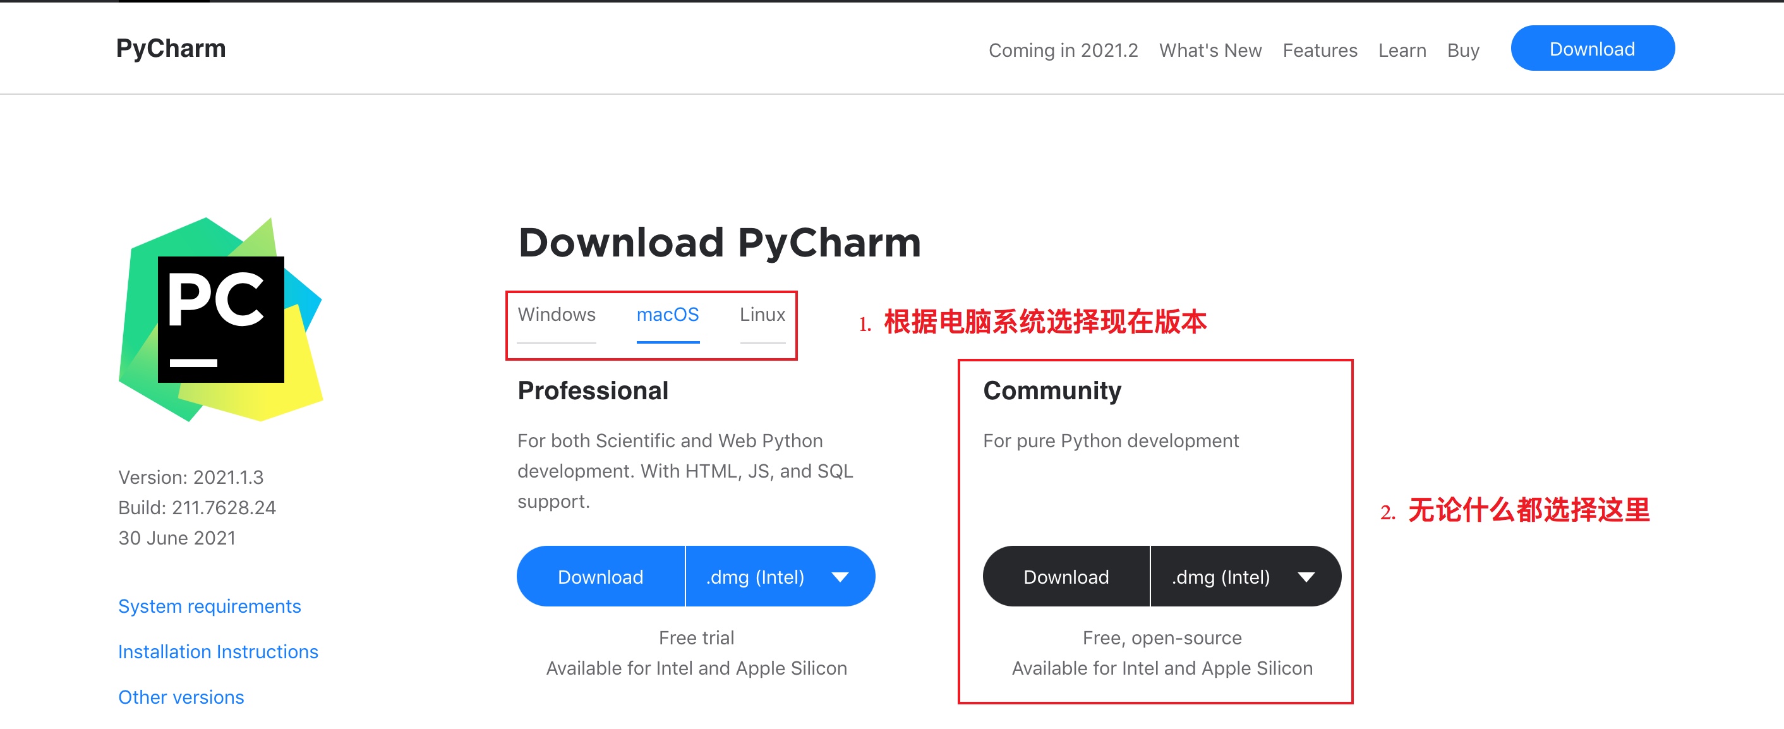This screenshot has height=729, width=1784.
Task: Open the Learn navigation link
Action: [1402, 51]
